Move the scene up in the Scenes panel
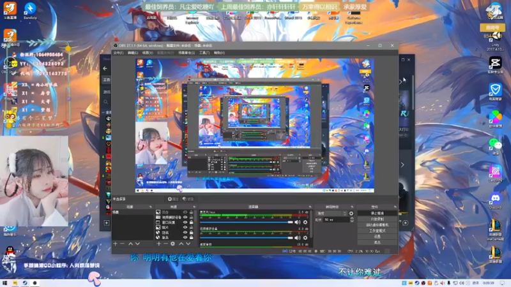 pos(130,244)
